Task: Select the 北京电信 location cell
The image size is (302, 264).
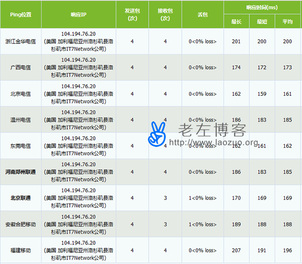Action: (x=21, y=94)
